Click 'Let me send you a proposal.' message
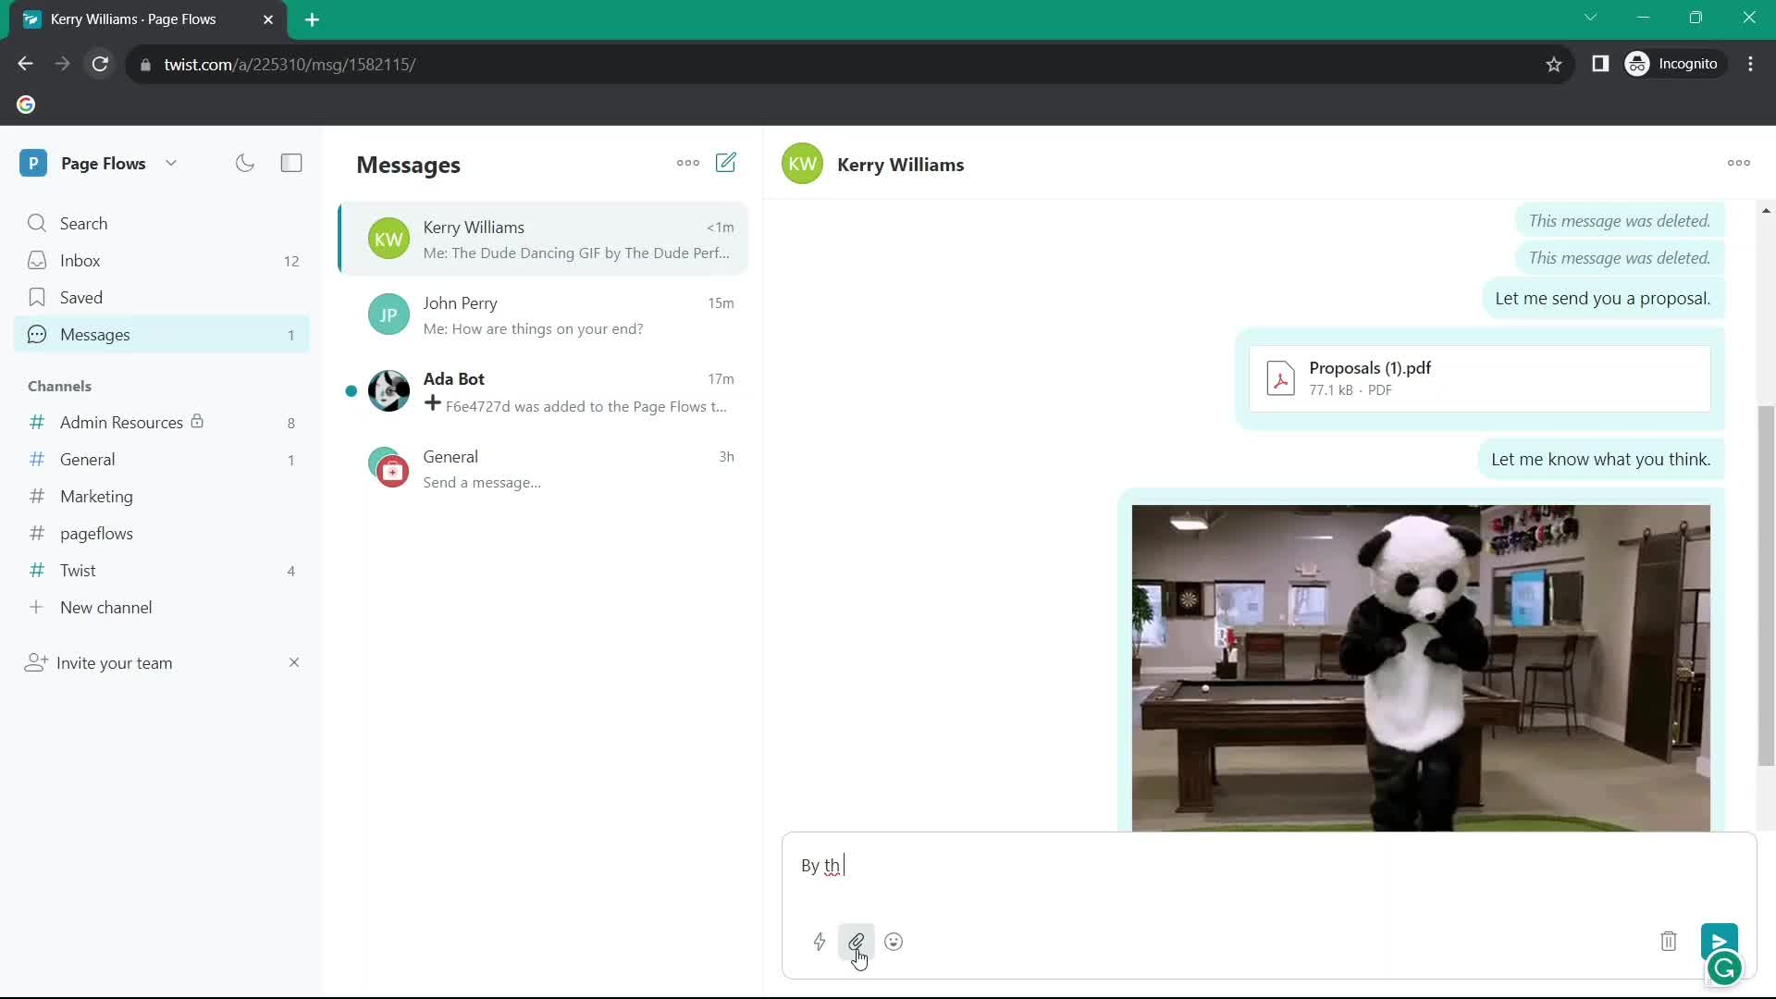The image size is (1776, 999). tap(1602, 298)
